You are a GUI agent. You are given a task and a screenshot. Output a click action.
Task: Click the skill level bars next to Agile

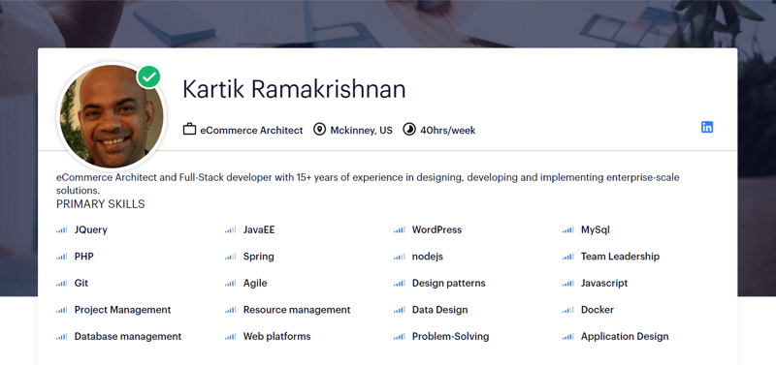pyautogui.click(x=230, y=284)
